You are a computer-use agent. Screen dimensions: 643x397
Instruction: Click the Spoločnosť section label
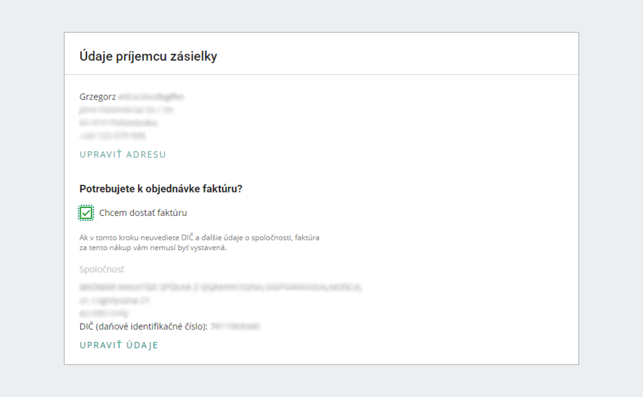pyautogui.click(x=102, y=269)
